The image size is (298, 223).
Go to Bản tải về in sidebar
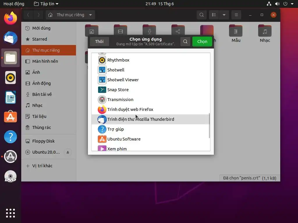[x=49, y=94]
